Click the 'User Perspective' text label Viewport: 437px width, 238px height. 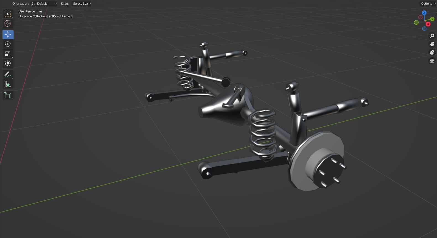point(30,11)
